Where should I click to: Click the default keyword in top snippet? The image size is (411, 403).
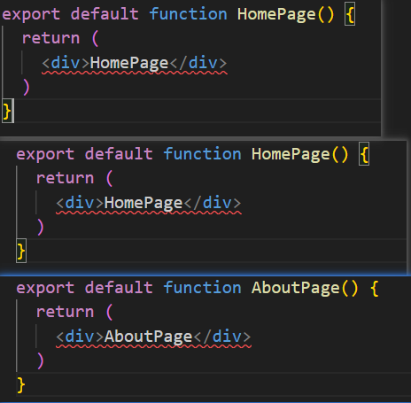pos(105,14)
